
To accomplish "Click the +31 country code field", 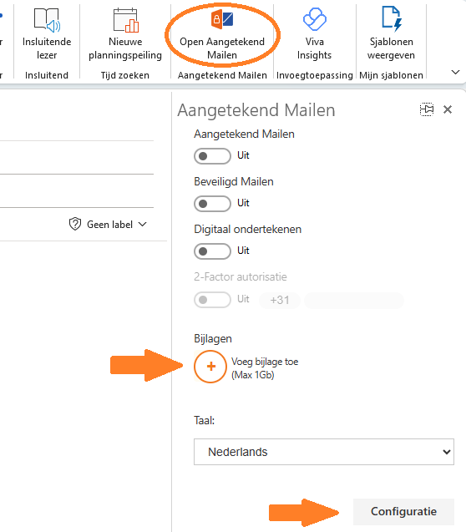I will 280,301.
